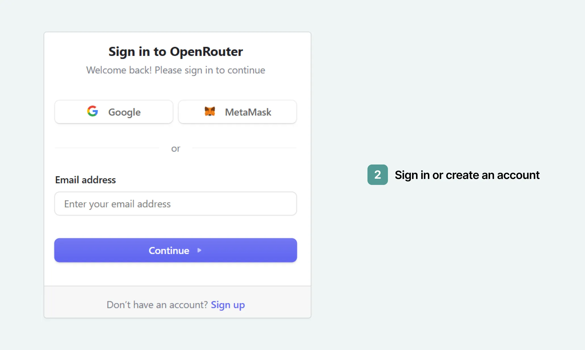Screen dimensions: 585x350
Task: Click the "Welcome back!" subtitle text
Action: click(175, 70)
